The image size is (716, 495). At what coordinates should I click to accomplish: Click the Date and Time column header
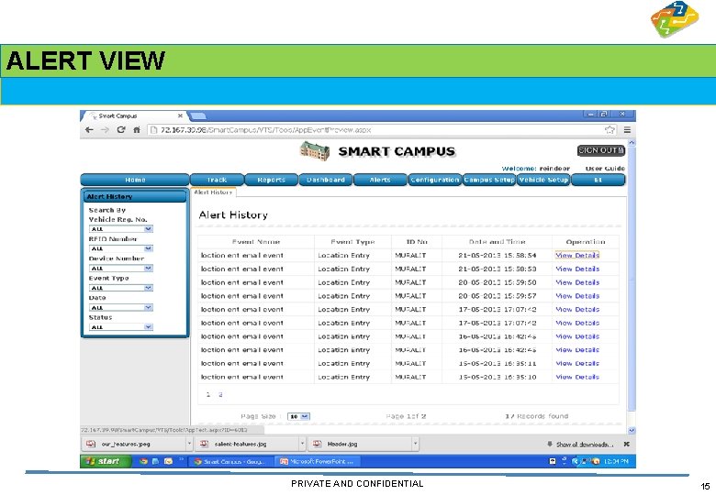click(x=497, y=242)
